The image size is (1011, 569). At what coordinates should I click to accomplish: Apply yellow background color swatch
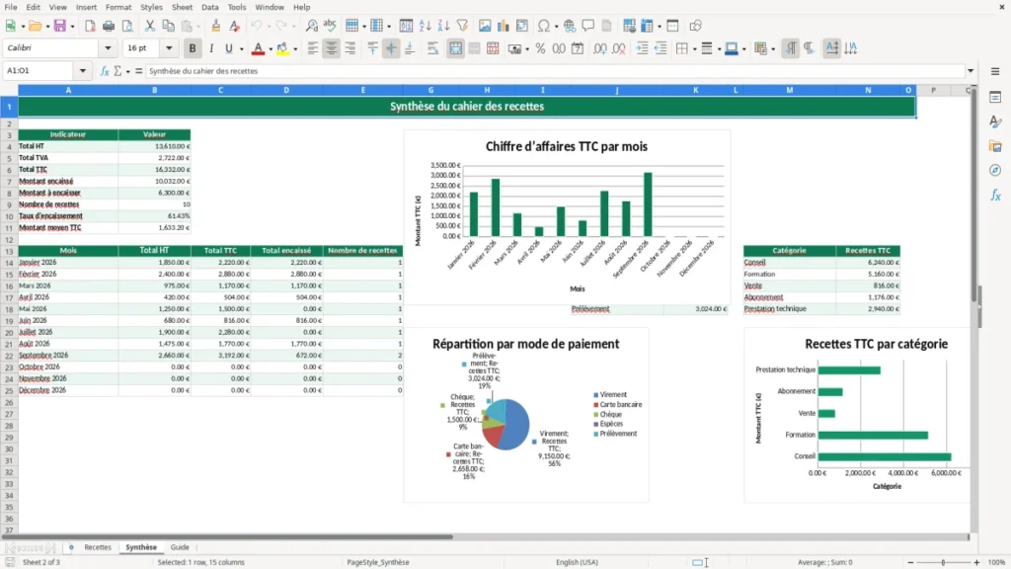pos(282,49)
